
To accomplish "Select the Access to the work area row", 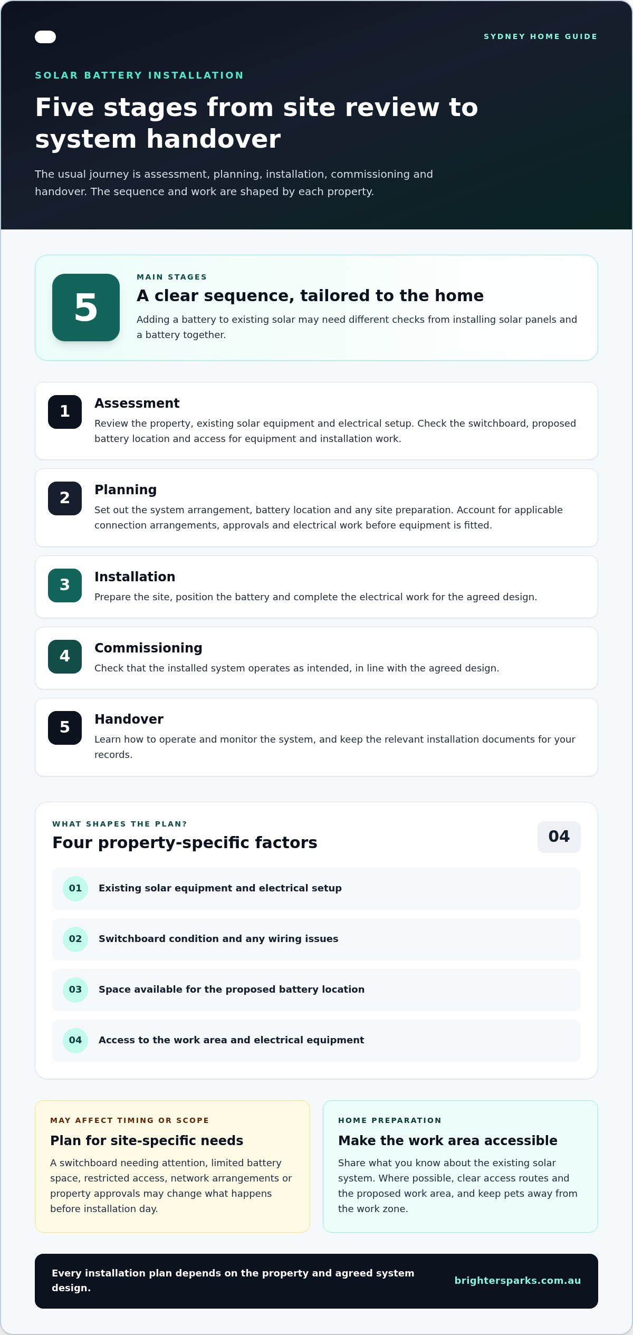I will point(316,1040).
